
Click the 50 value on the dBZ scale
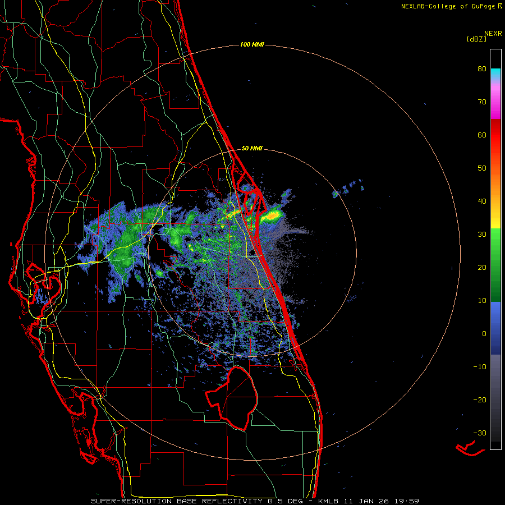tap(482, 168)
